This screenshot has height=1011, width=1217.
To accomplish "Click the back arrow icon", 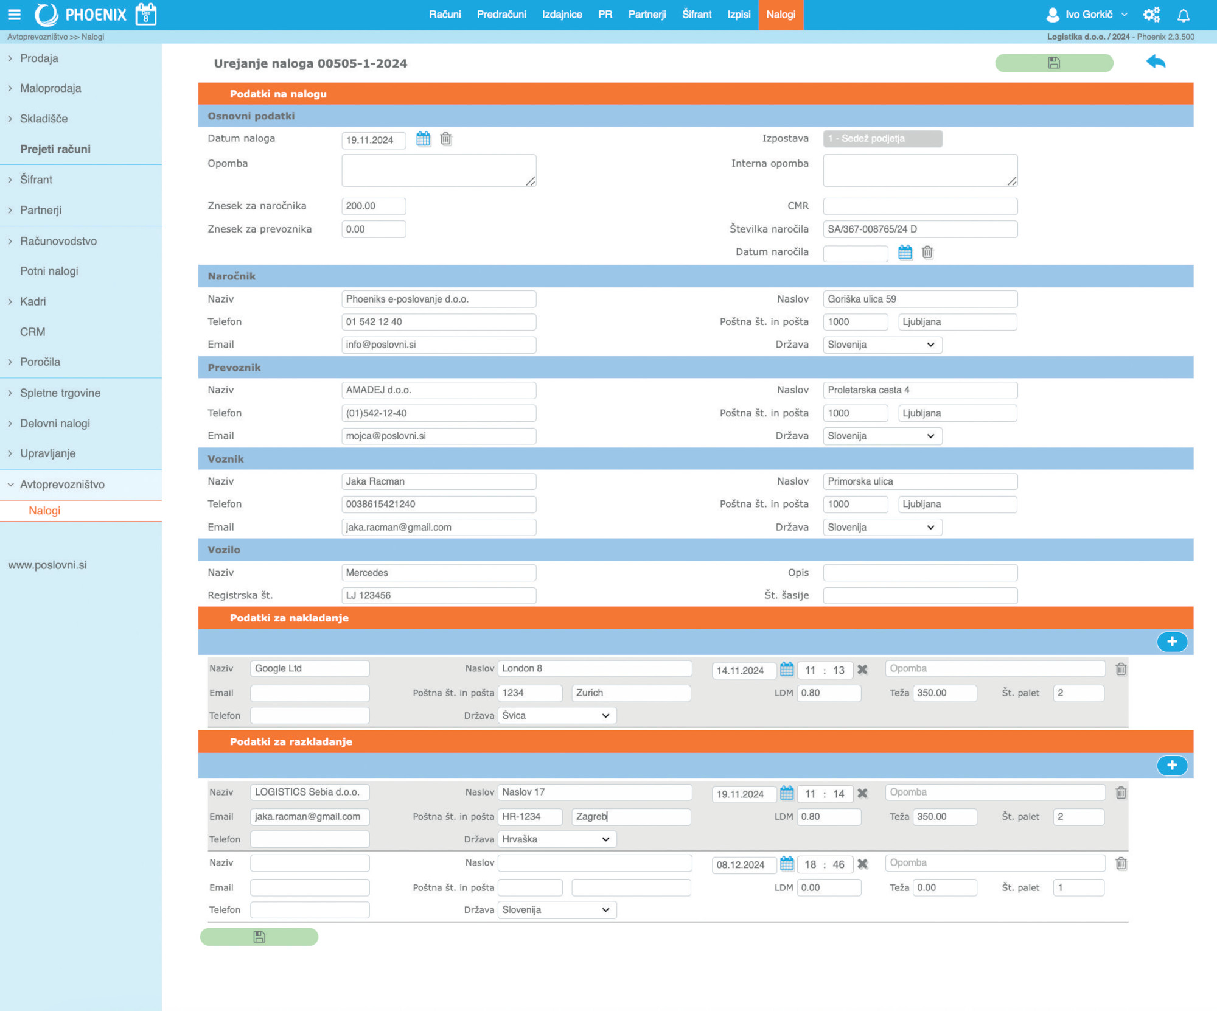I will point(1155,62).
